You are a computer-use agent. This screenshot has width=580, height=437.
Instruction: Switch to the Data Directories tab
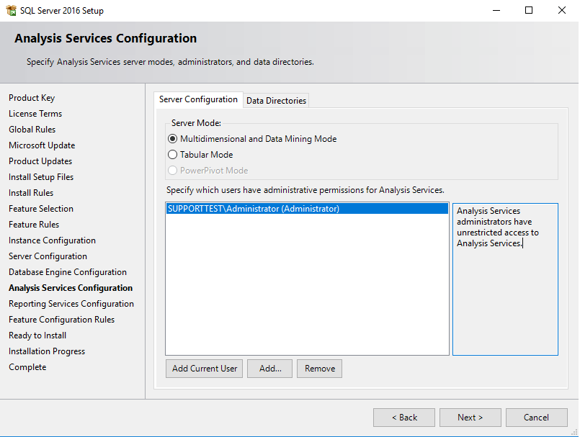(x=275, y=100)
